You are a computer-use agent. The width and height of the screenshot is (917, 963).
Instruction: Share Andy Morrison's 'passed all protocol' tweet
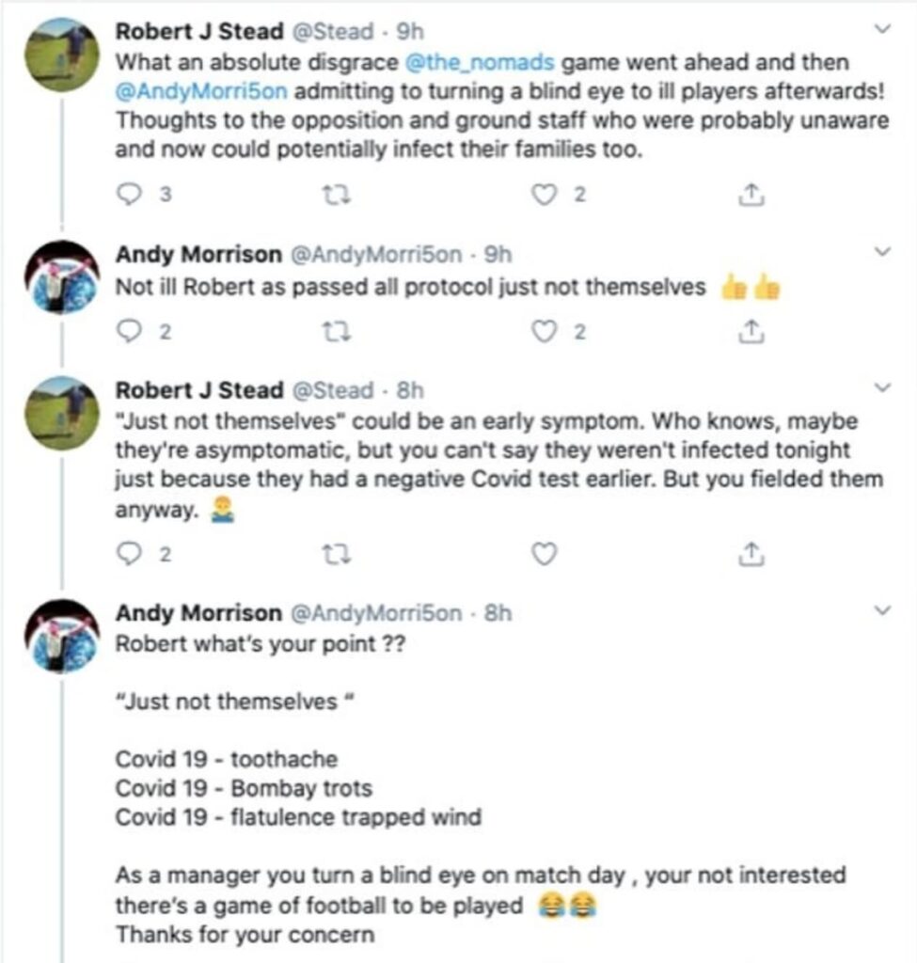pyautogui.click(x=750, y=331)
